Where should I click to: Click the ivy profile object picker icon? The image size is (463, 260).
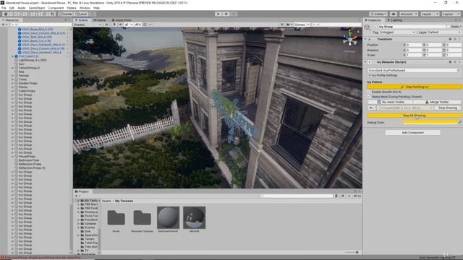(x=459, y=71)
